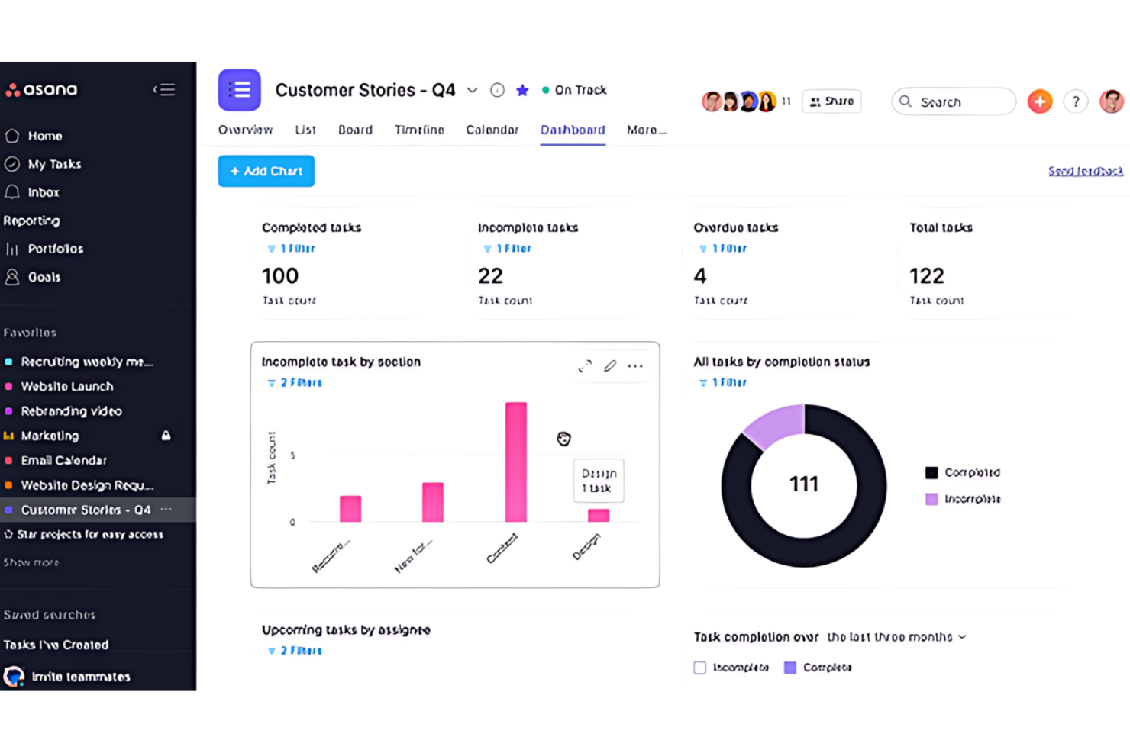Switch to the Timeline tab
Viewport: 1130px width, 753px height.
pyautogui.click(x=419, y=130)
